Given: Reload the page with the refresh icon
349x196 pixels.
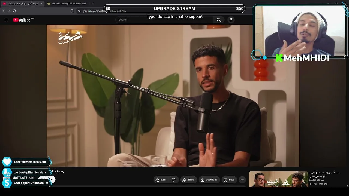Looking at the screenshot, I should tap(14, 11).
